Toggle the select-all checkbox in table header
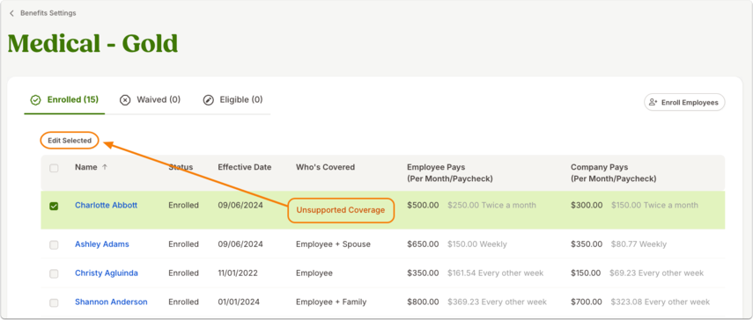 (x=54, y=168)
